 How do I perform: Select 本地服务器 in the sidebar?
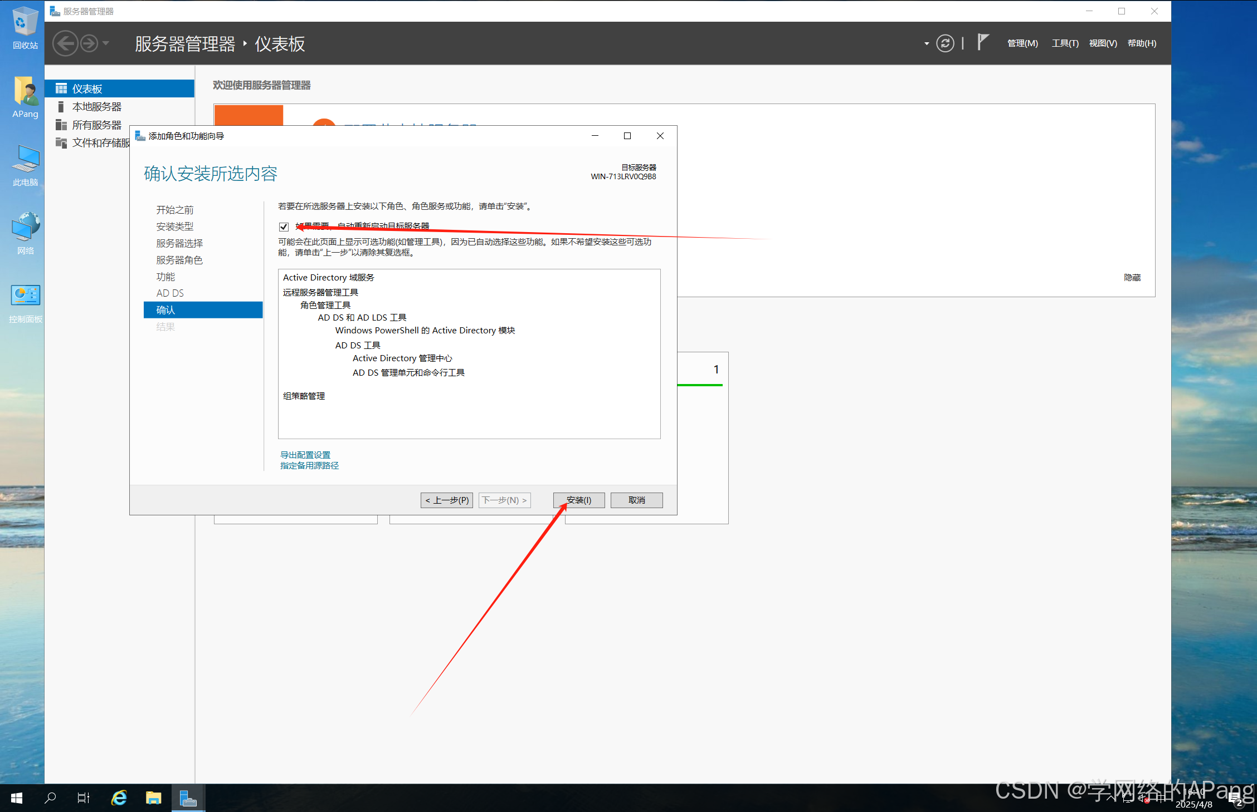pyautogui.click(x=96, y=107)
